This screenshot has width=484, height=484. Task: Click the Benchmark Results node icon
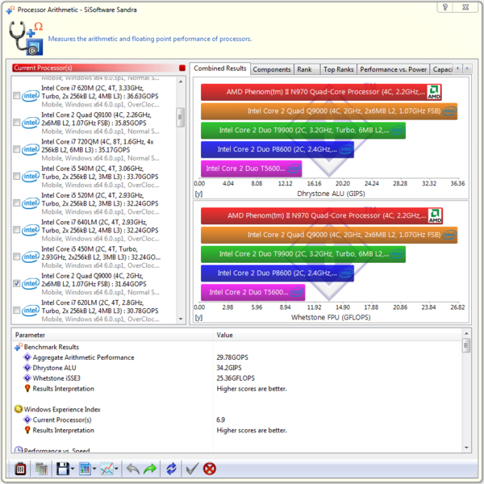[19, 347]
